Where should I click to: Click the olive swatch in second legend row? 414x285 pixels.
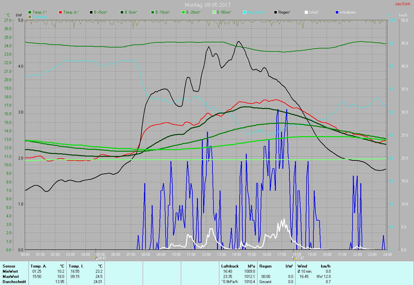tap(30, 16)
